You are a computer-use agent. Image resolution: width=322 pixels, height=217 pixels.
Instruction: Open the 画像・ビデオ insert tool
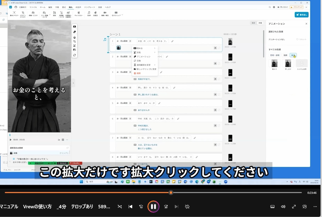(x=33, y=14)
